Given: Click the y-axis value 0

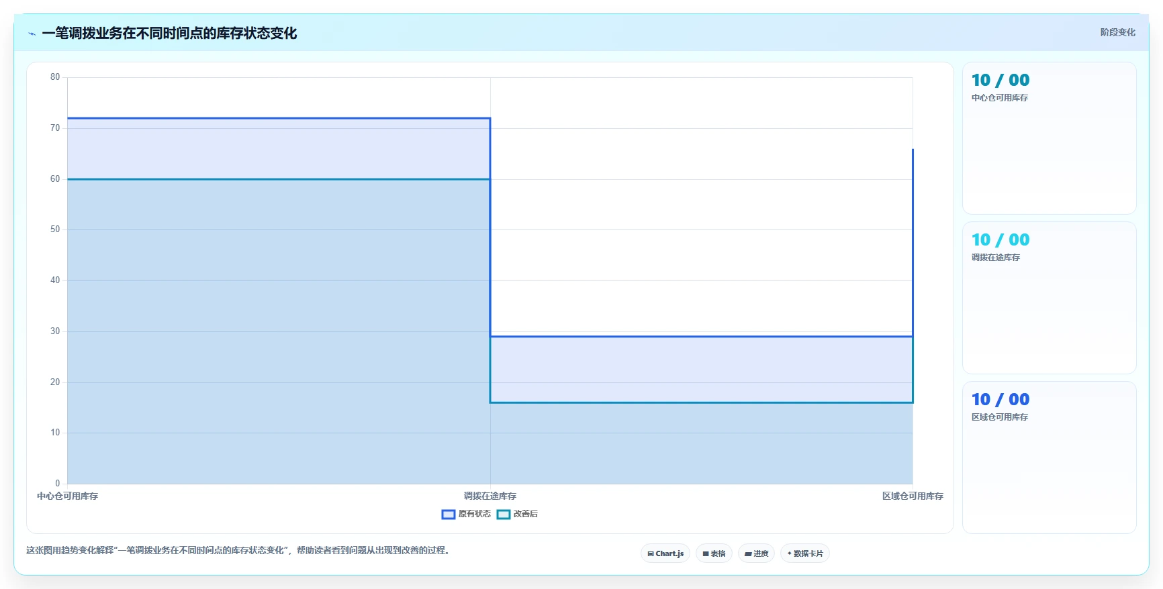Looking at the screenshot, I should pos(58,484).
